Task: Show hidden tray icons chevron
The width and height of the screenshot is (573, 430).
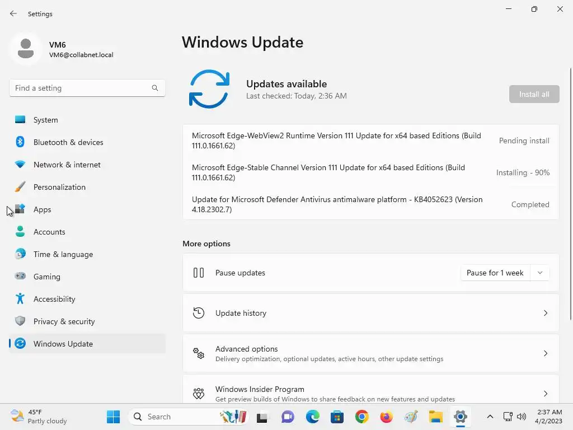Action: click(490, 417)
